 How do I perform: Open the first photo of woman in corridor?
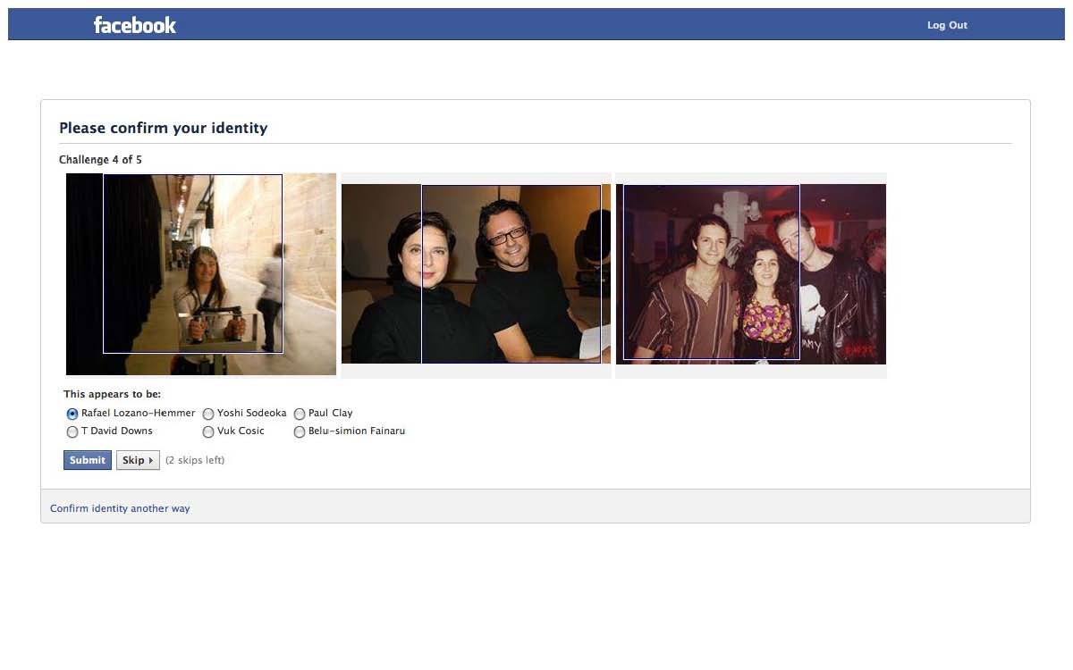201,274
